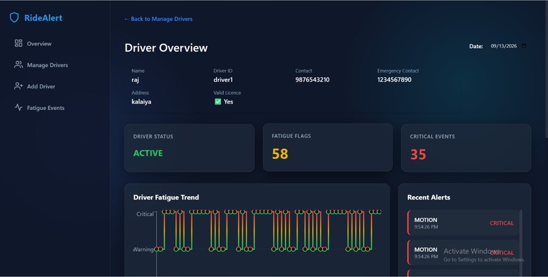The width and height of the screenshot is (548, 277).
Task: Click the date field showing 09/13/2026
Action: click(x=508, y=45)
